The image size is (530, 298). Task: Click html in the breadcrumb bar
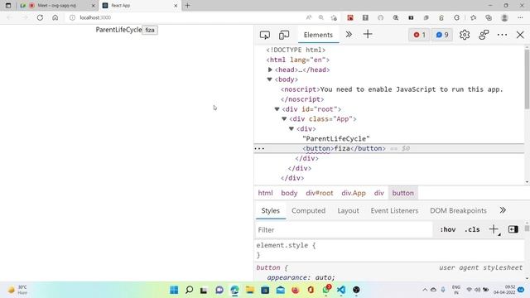265,193
